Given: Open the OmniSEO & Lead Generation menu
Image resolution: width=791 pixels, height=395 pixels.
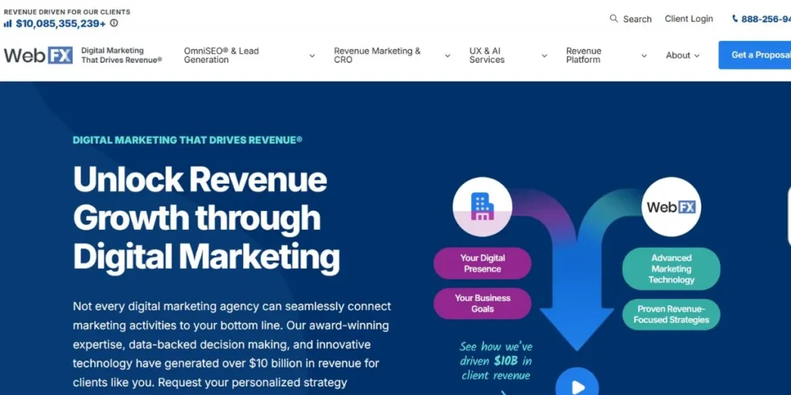Looking at the screenshot, I should pyautogui.click(x=221, y=56).
